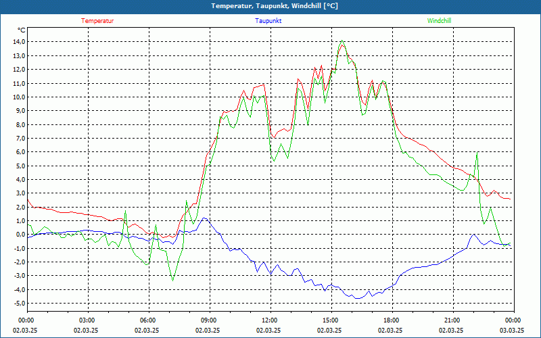Click the 11,0 y-axis value
This screenshot has width=541, height=338.
coord(19,83)
